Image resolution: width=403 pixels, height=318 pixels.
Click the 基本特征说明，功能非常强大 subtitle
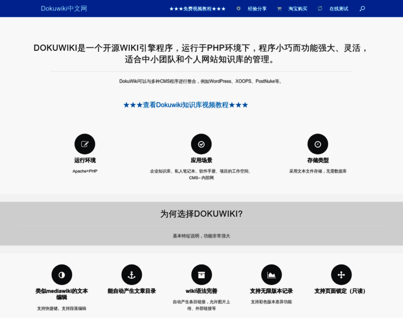click(202, 236)
